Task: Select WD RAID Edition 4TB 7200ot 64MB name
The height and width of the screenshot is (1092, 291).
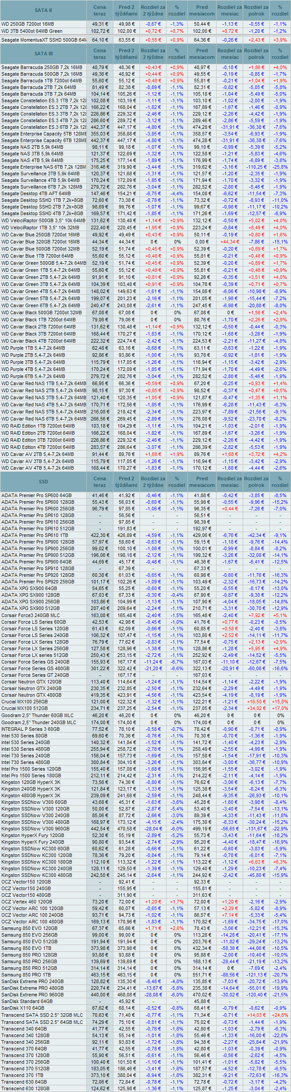Action: 38,447
